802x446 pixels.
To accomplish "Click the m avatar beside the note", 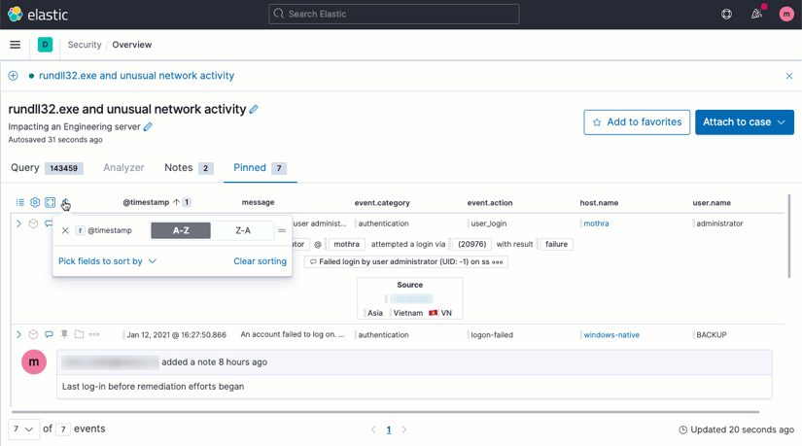I will tap(34, 362).
